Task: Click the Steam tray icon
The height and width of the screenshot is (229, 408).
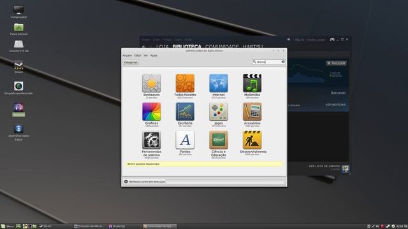Action: (x=388, y=226)
